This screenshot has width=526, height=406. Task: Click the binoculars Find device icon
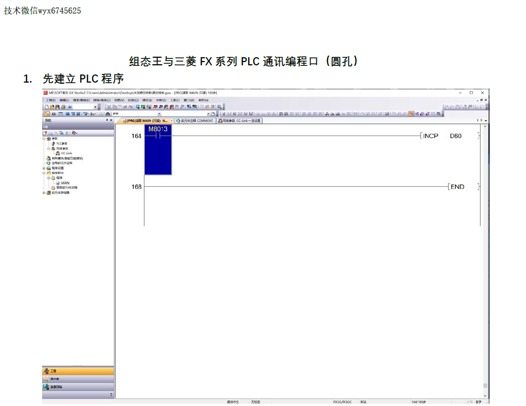coord(108,114)
